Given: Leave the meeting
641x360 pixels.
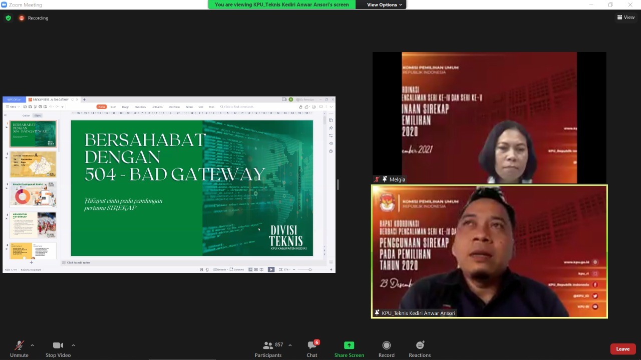Looking at the screenshot, I should click(x=622, y=349).
